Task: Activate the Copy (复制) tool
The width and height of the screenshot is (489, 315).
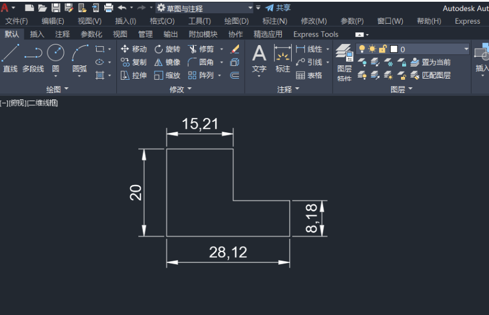Action: click(134, 62)
